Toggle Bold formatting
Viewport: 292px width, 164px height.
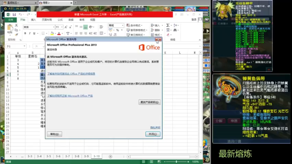click(25, 34)
